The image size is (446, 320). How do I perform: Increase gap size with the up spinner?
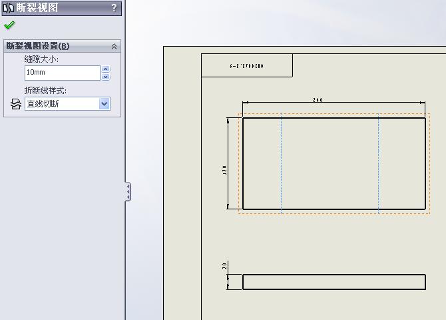(106, 69)
